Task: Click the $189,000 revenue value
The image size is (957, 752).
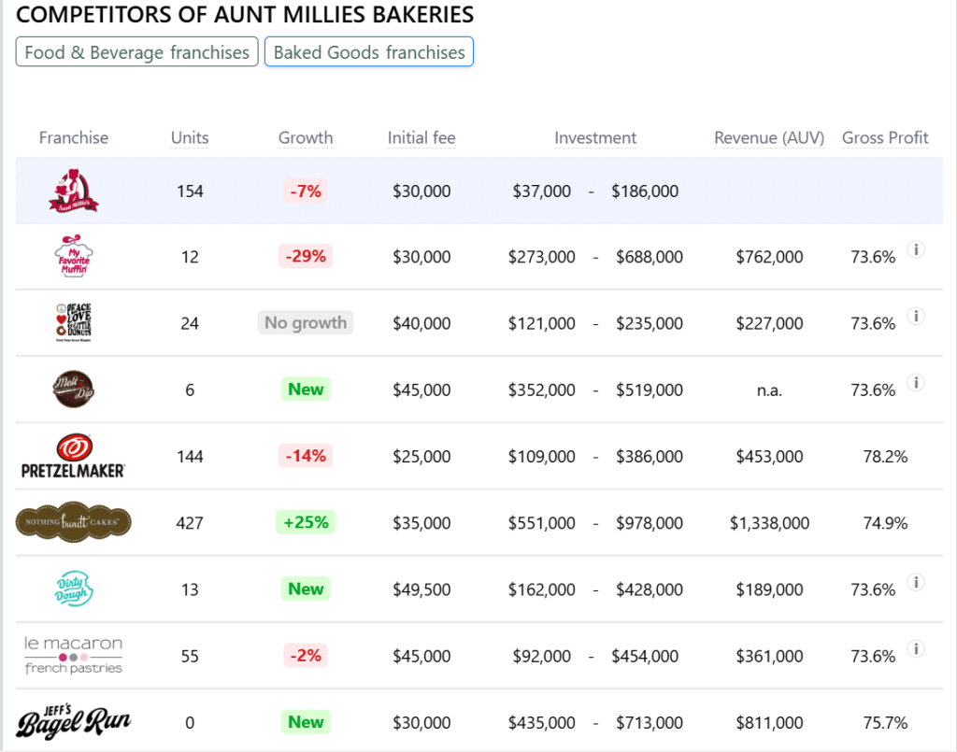Action: tap(770, 589)
